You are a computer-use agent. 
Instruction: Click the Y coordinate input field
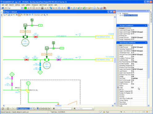tap(84, 108)
